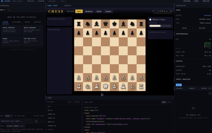
Task: Open the Window menu
Action: coord(41,1)
